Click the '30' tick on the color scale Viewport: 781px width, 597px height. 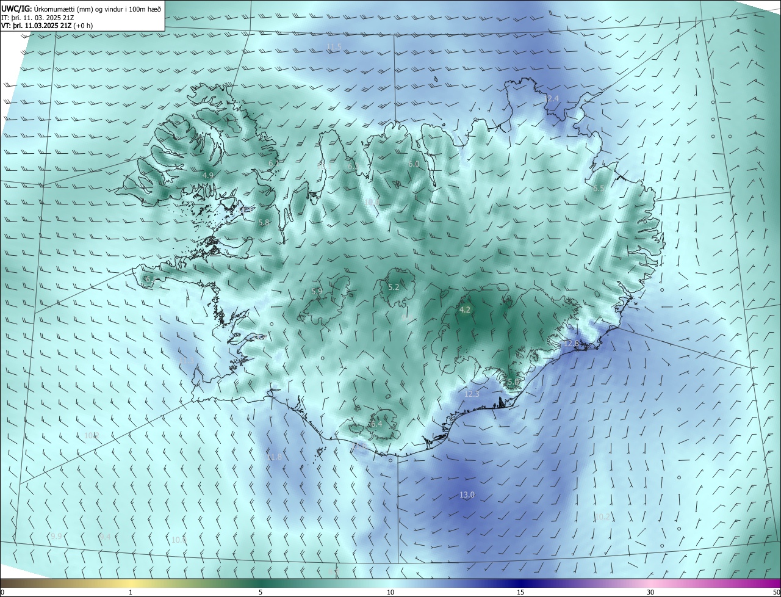click(650, 592)
